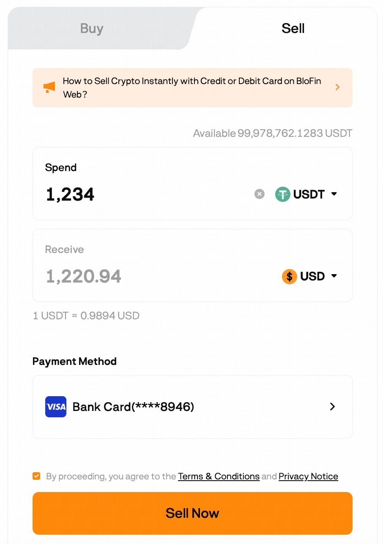Click the USD dollar coin icon
Image resolution: width=383 pixels, height=544 pixels.
click(x=290, y=276)
